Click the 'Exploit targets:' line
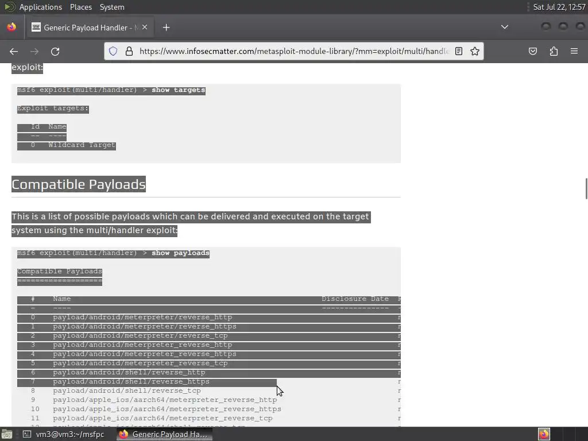 tap(53, 109)
